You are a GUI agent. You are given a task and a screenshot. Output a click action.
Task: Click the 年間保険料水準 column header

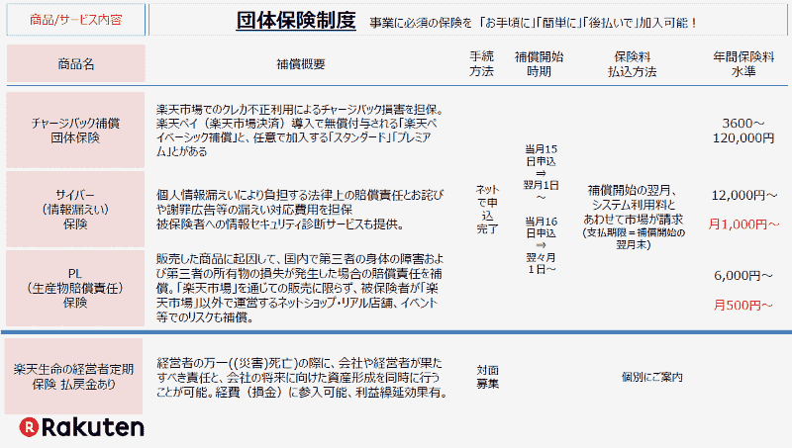pos(743,64)
